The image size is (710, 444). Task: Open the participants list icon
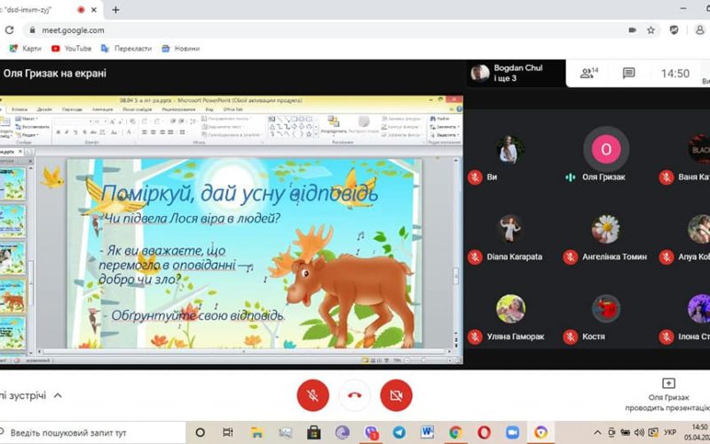point(588,74)
